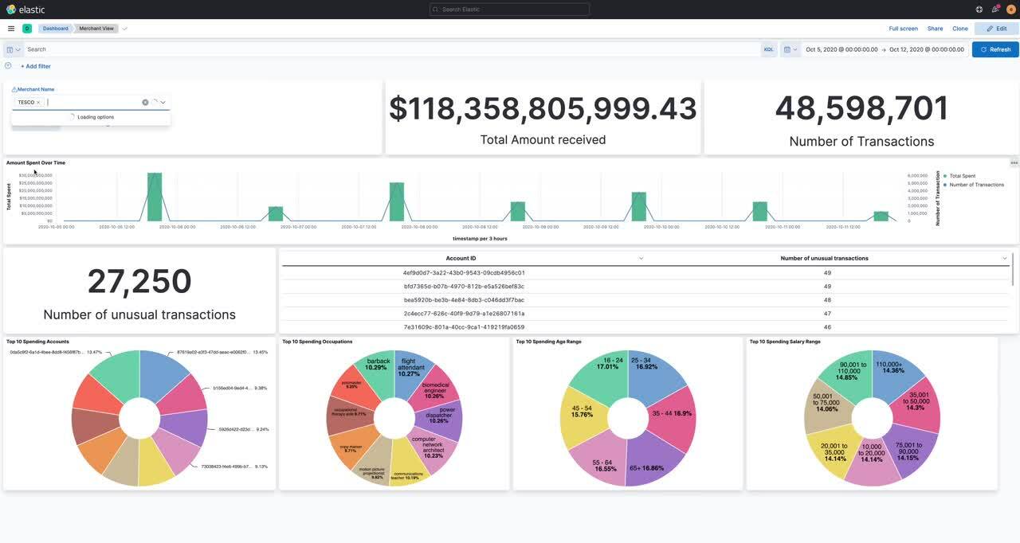Open the Number of unusual transactions column menu
Image resolution: width=1020 pixels, height=543 pixels.
tap(1004, 258)
